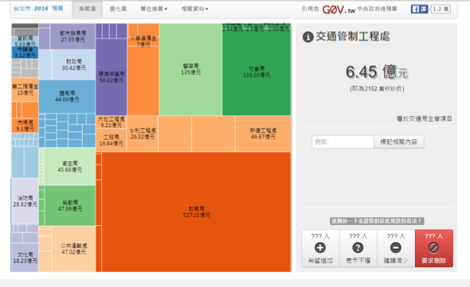Click the Facebook 1.2 萬 like count

tap(441, 9)
